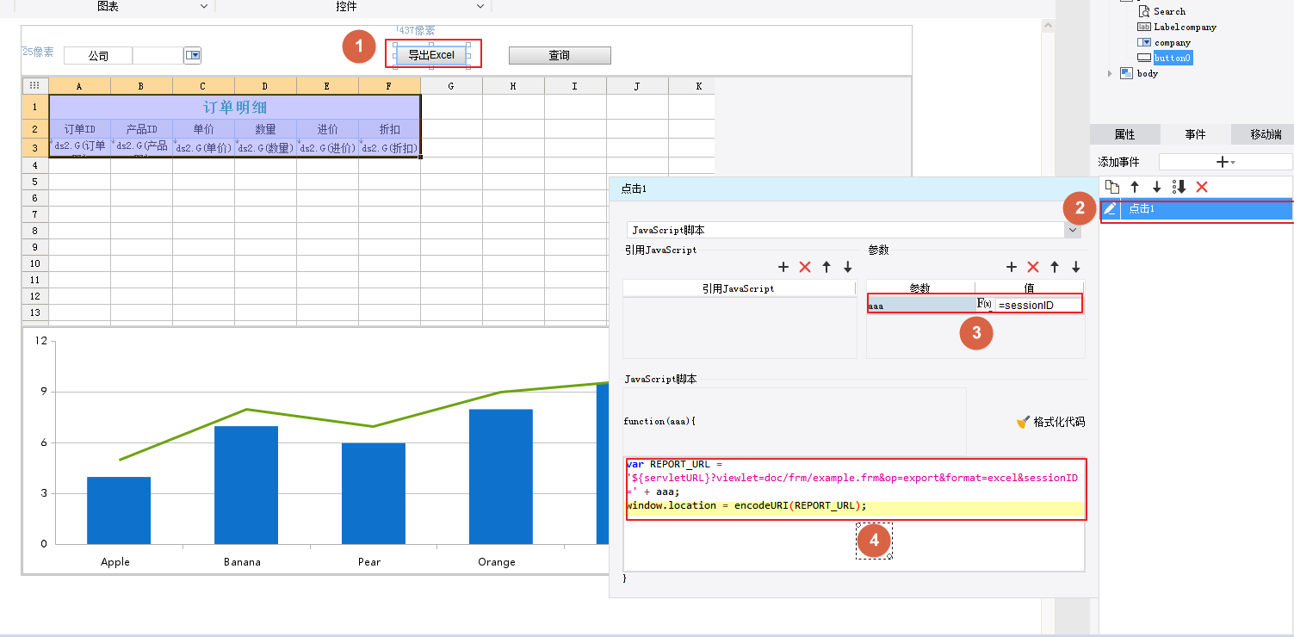Open the 控件 dropdown
The width and height of the screenshot is (1294, 637).
pyautogui.click(x=480, y=7)
